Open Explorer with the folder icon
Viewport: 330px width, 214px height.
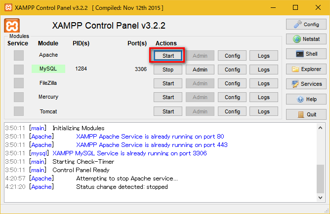tap(306, 69)
